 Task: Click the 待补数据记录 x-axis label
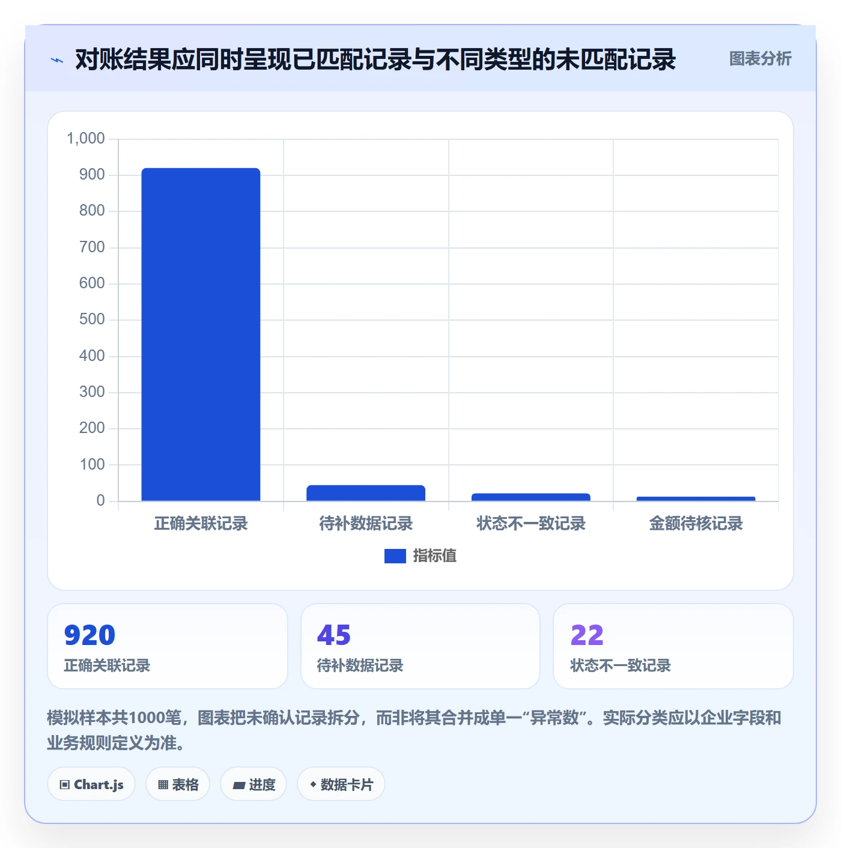[x=366, y=524]
